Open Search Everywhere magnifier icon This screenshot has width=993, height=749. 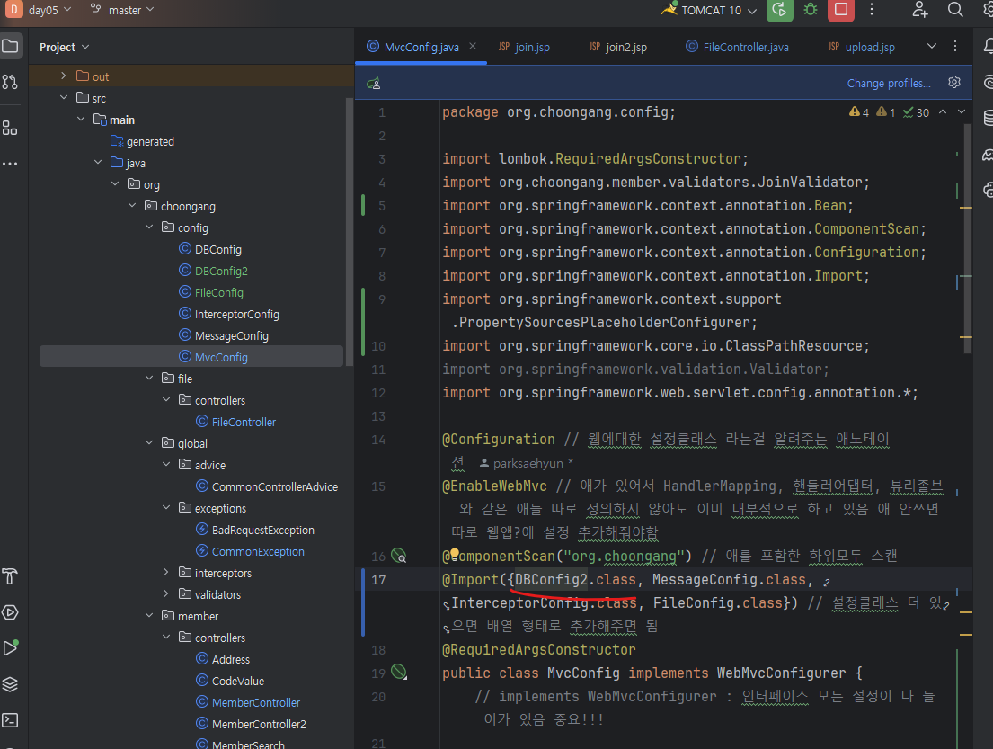pos(955,10)
